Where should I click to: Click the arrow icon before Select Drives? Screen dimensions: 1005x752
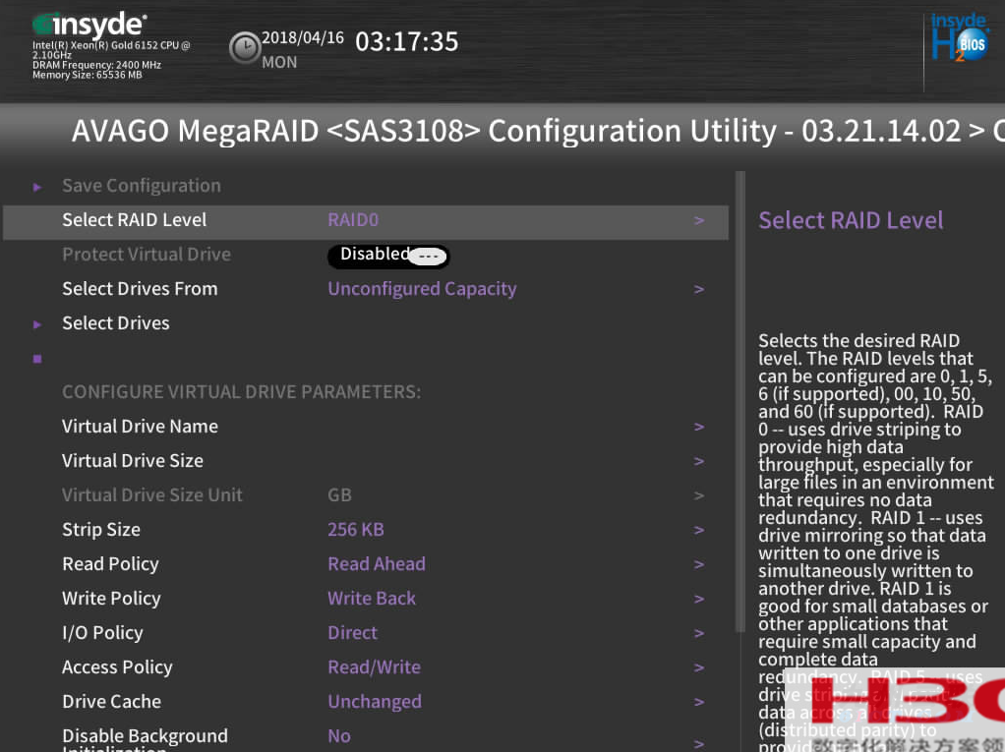click(x=37, y=324)
